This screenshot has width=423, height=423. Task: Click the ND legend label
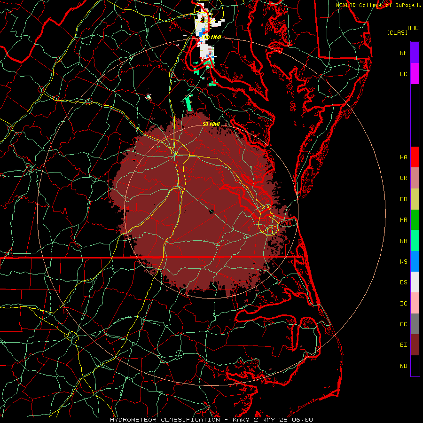[404, 366]
